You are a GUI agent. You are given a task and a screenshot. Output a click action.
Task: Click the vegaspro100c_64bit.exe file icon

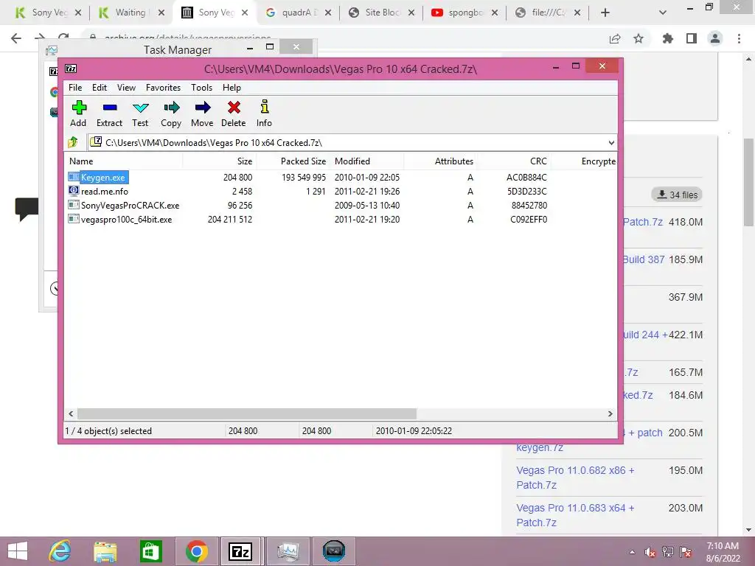(73, 219)
